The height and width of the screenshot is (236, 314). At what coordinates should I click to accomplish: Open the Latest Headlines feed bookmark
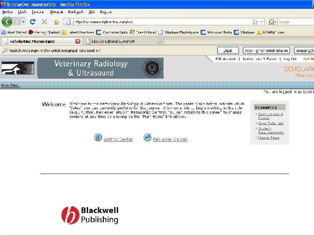click(x=78, y=32)
